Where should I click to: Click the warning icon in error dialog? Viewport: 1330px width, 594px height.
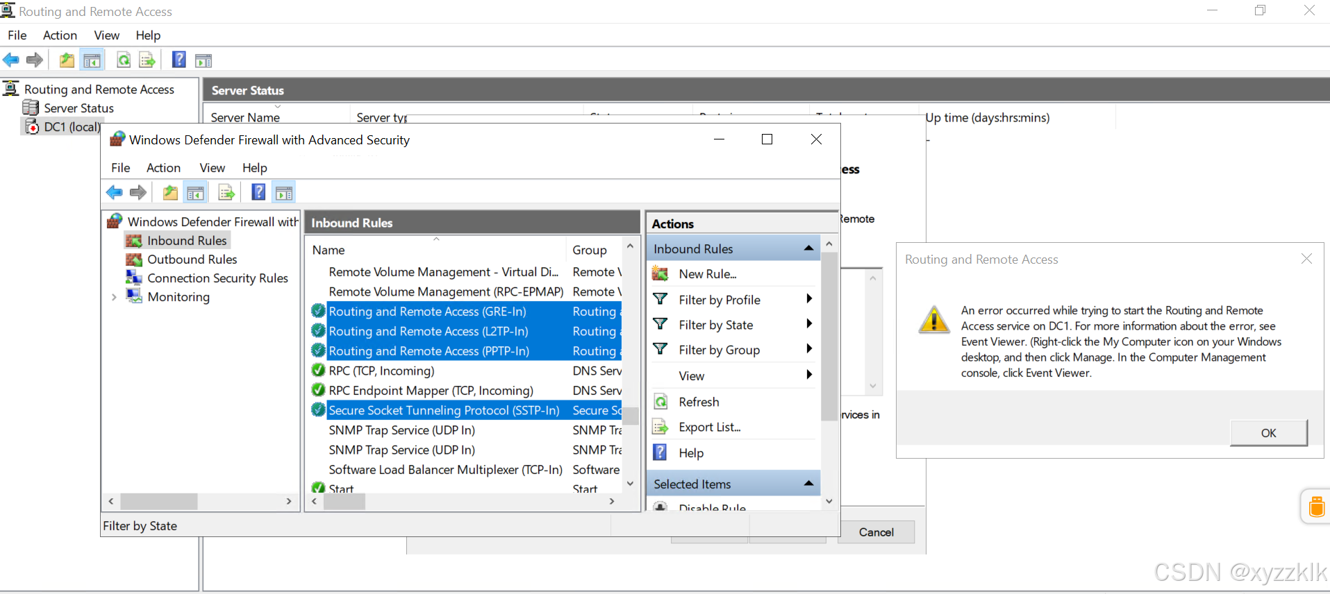(x=934, y=320)
